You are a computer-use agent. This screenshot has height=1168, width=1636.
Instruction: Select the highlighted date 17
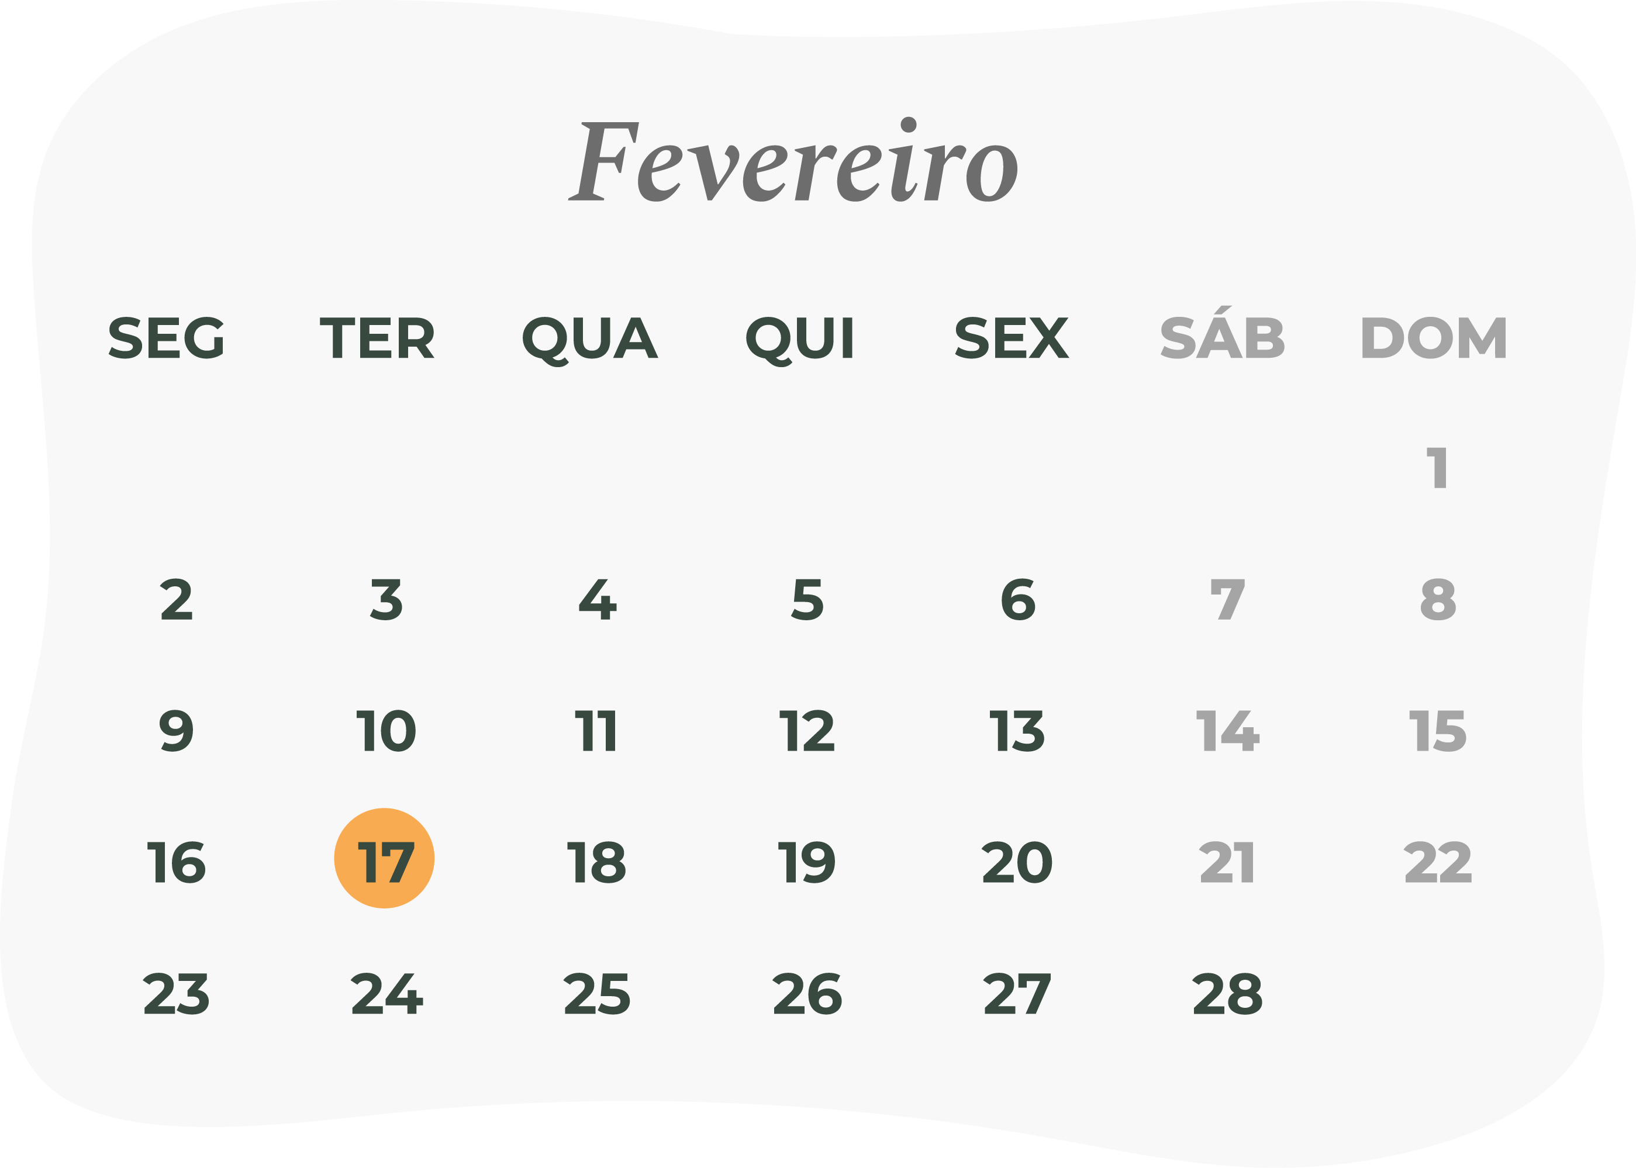(x=384, y=858)
